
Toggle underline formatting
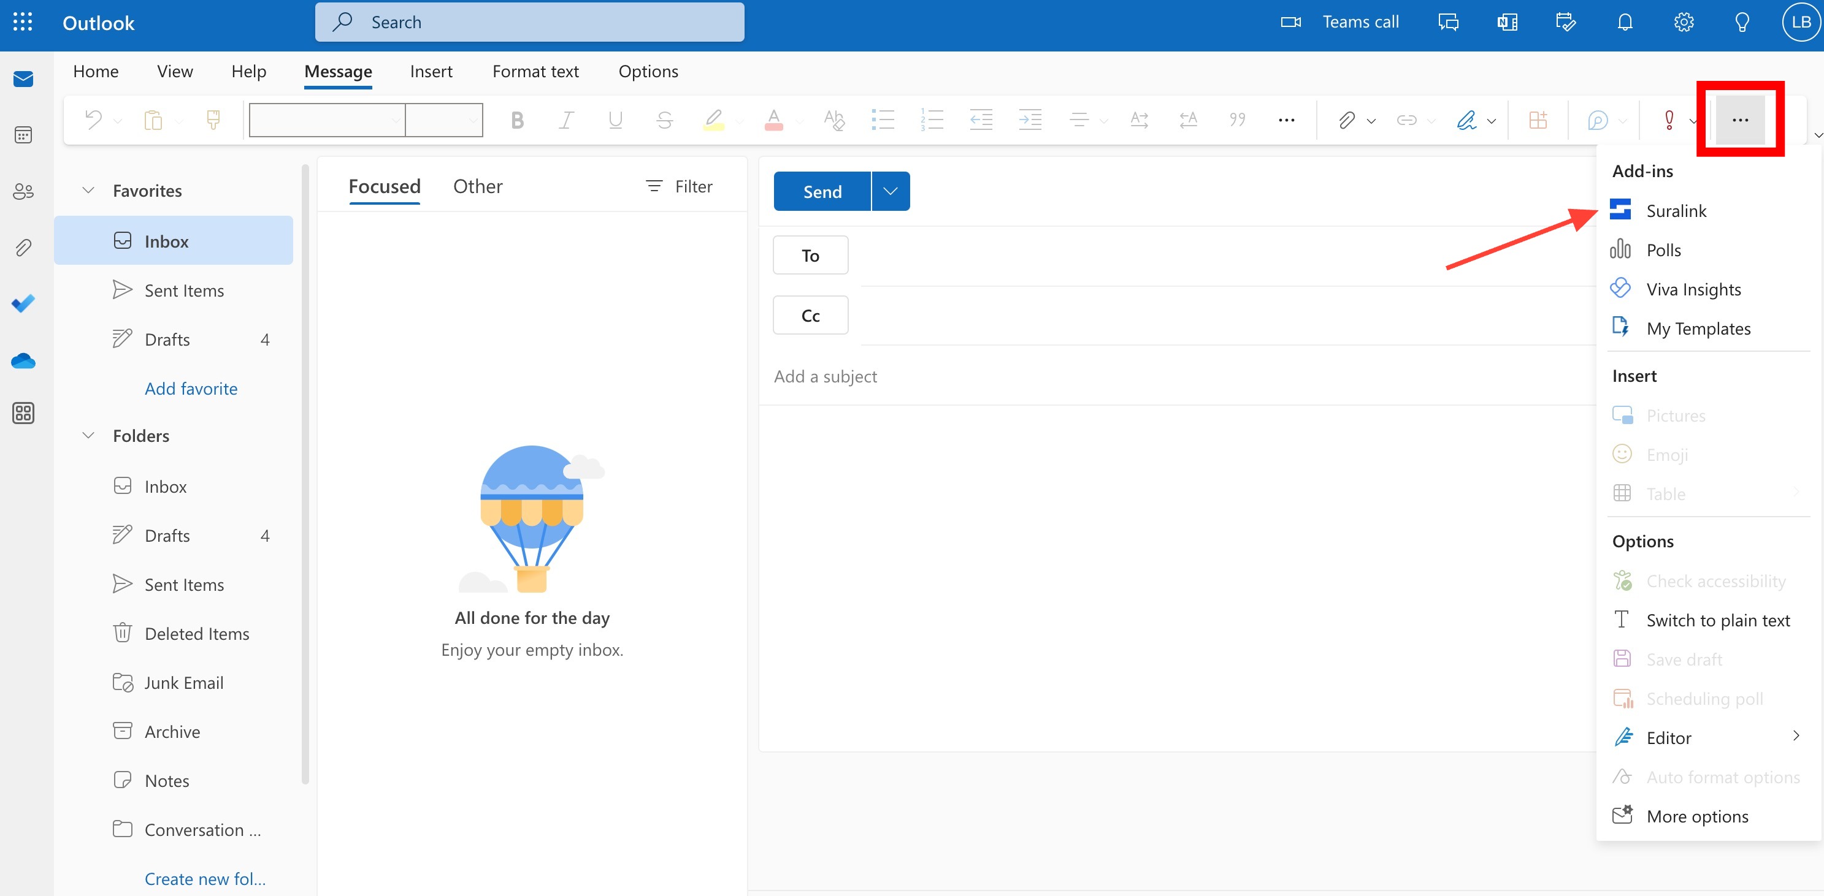tap(615, 120)
